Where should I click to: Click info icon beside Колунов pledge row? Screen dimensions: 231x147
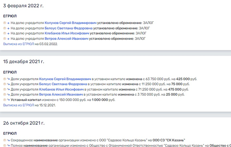tap(4, 23)
